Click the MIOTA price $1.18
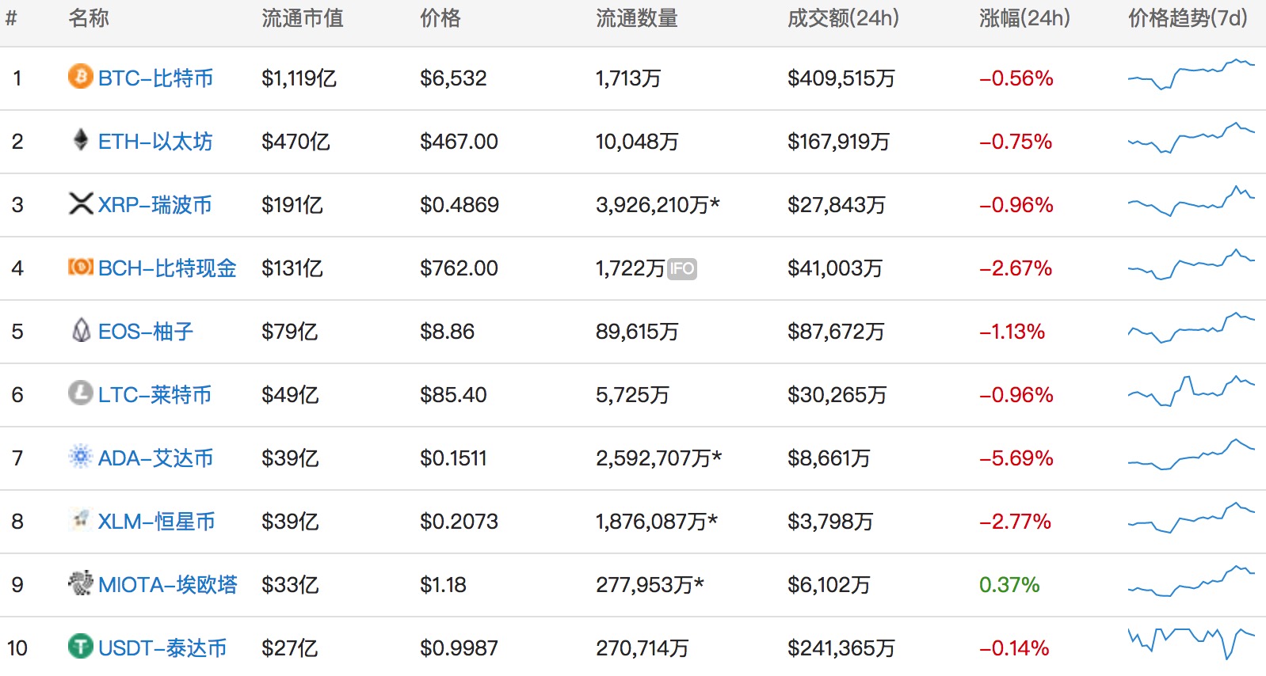 (x=443, y=585)
